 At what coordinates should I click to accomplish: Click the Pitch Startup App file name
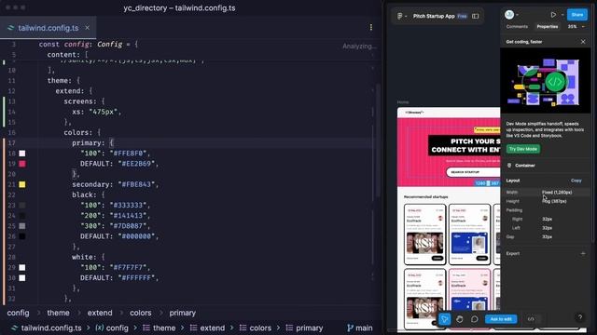(434, 17)
